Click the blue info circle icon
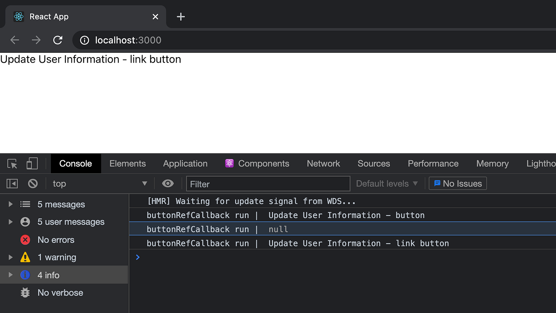The height and width of the screenshot is (313, 556). 25,275
